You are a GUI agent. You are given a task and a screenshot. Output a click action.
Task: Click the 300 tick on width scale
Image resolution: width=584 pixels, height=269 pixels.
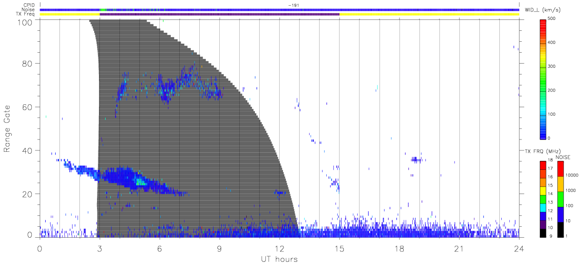click(552, 66)
